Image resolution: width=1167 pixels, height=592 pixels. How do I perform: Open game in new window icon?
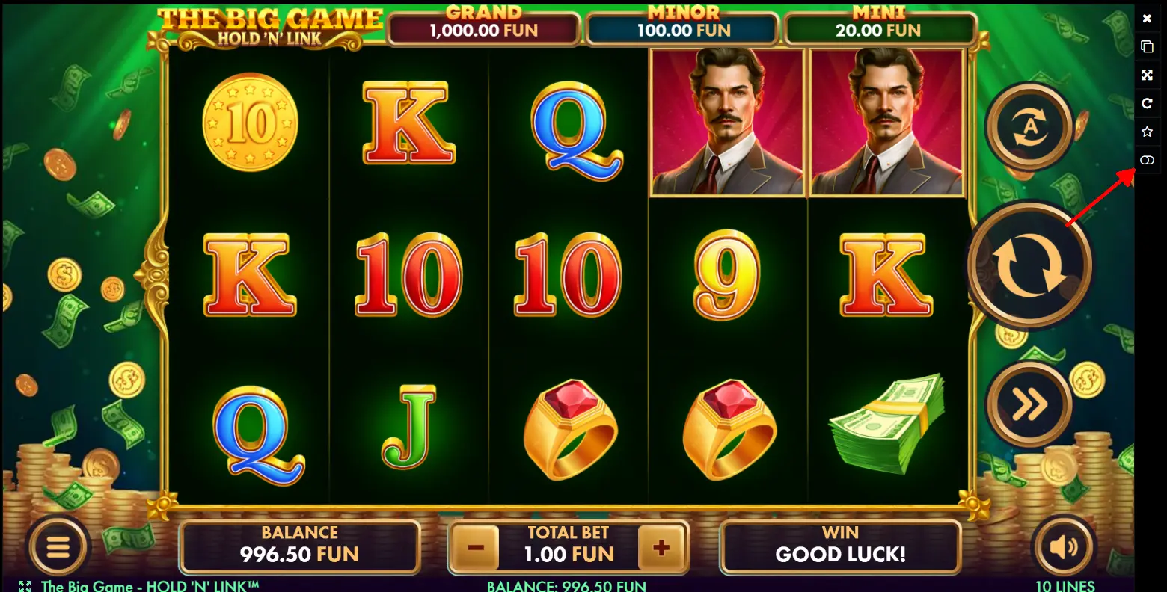[x=1147, y=46]
